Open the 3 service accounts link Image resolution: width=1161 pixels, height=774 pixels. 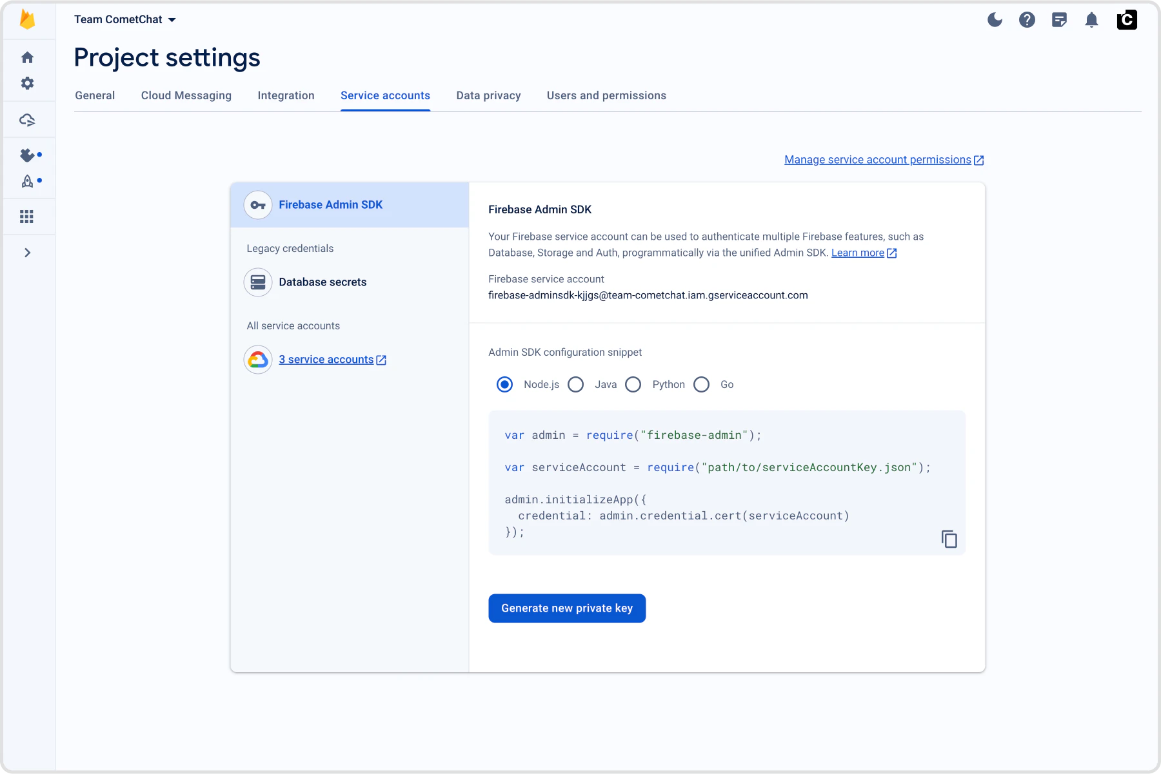pyautogui.click(x=326, y=359)
